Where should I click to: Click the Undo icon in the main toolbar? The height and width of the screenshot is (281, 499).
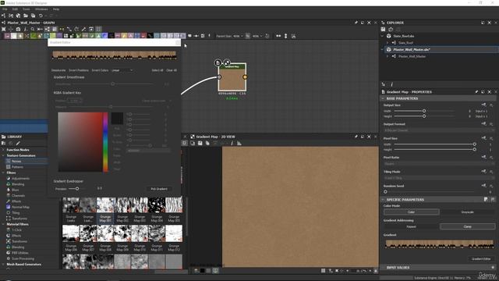pos(41,16)
